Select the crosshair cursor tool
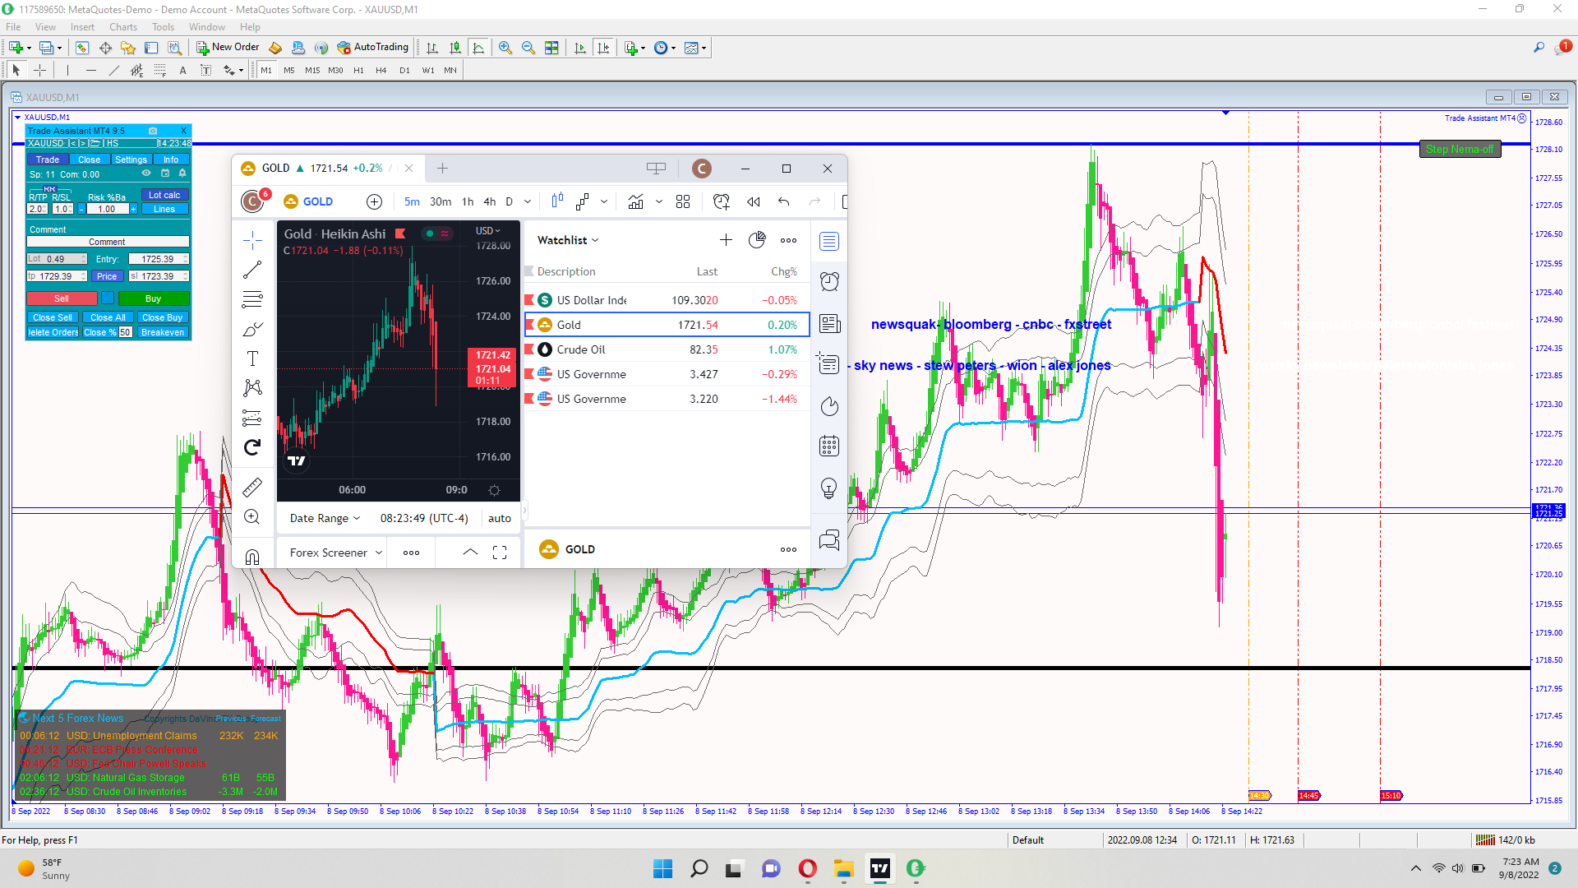This screenshot has width=1578, height=888. point(39,71)
